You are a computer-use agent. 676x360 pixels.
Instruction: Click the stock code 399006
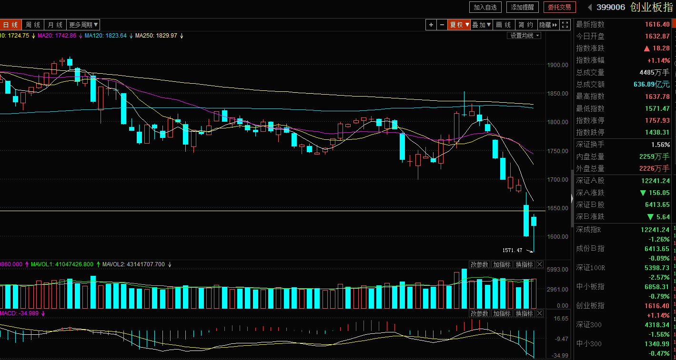pyautogui.click(x=611, y=7)
